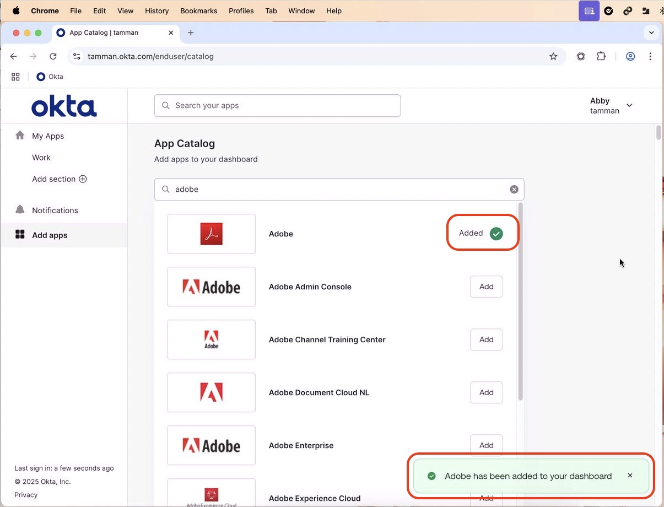Click the purple screen-share menu bar icon
The image size is (664, 507).
tap(589, 10)
